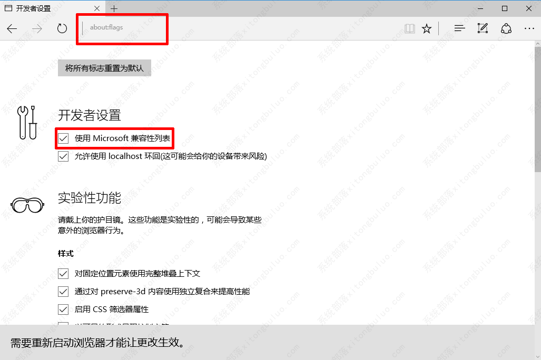Viewport: 541px width, 360px height.
Task: Click 将所有标志重置为默认
Action: (x=104, y=67)
